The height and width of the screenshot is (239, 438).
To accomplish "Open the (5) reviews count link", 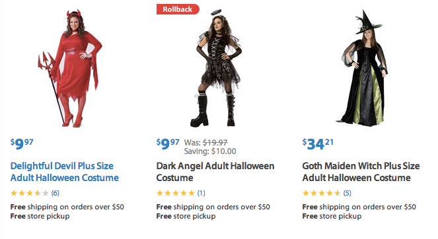I will (347, 193).
